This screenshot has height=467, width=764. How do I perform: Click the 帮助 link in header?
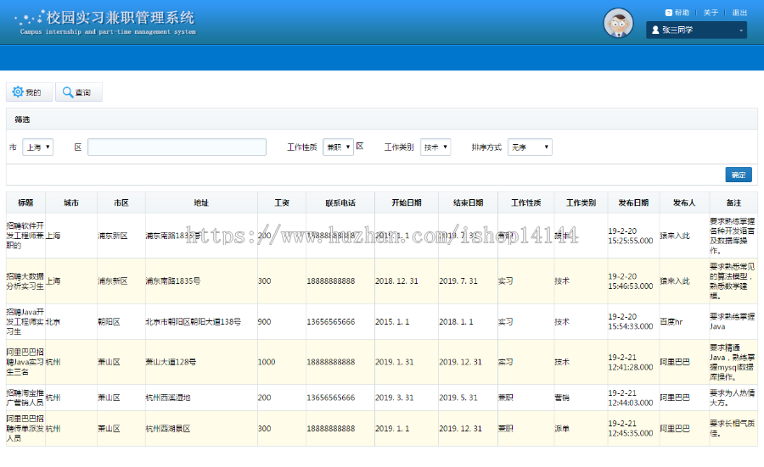pyautogui.click(x=683, y=13)
